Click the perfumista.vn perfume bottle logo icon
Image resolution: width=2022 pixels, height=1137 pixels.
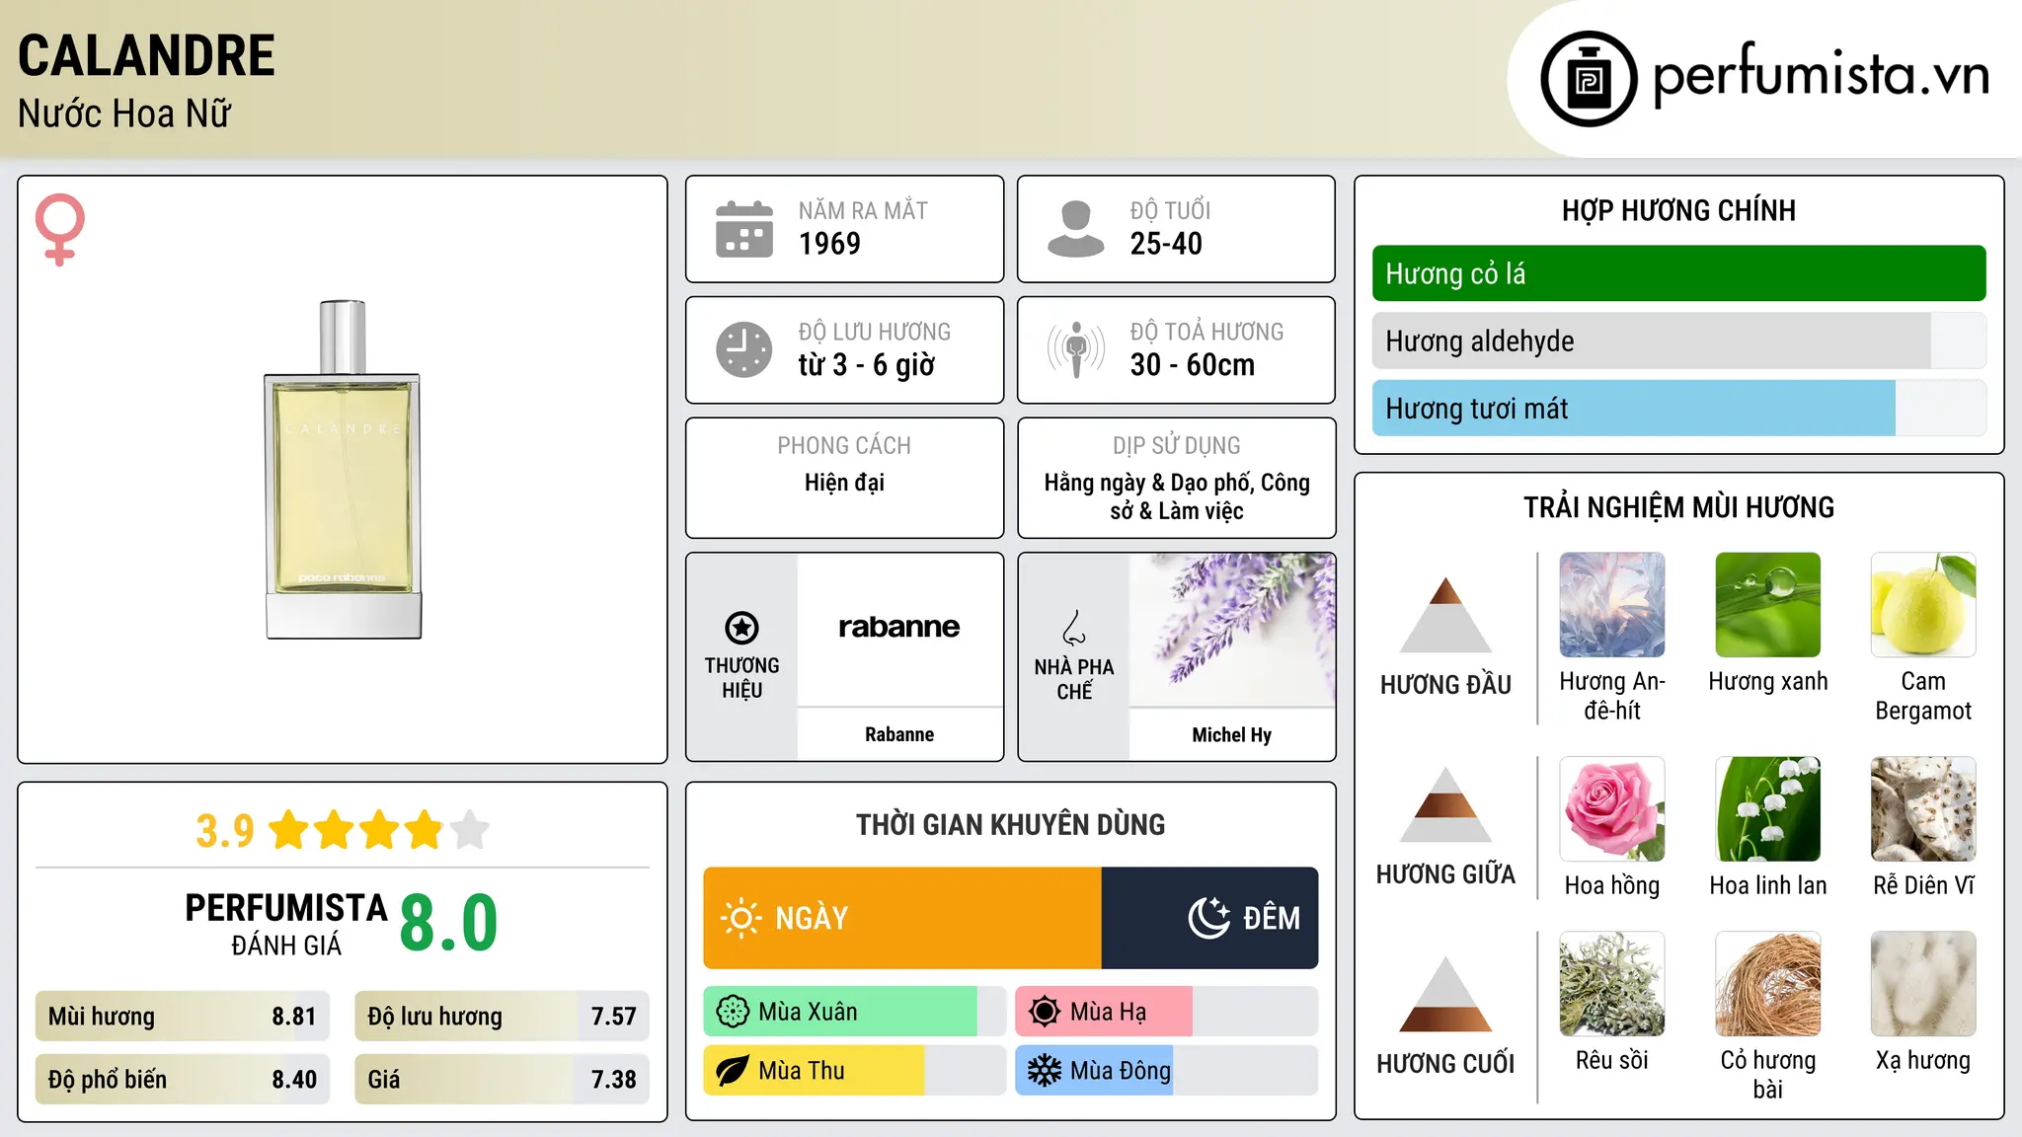[x=1589, y=79]
